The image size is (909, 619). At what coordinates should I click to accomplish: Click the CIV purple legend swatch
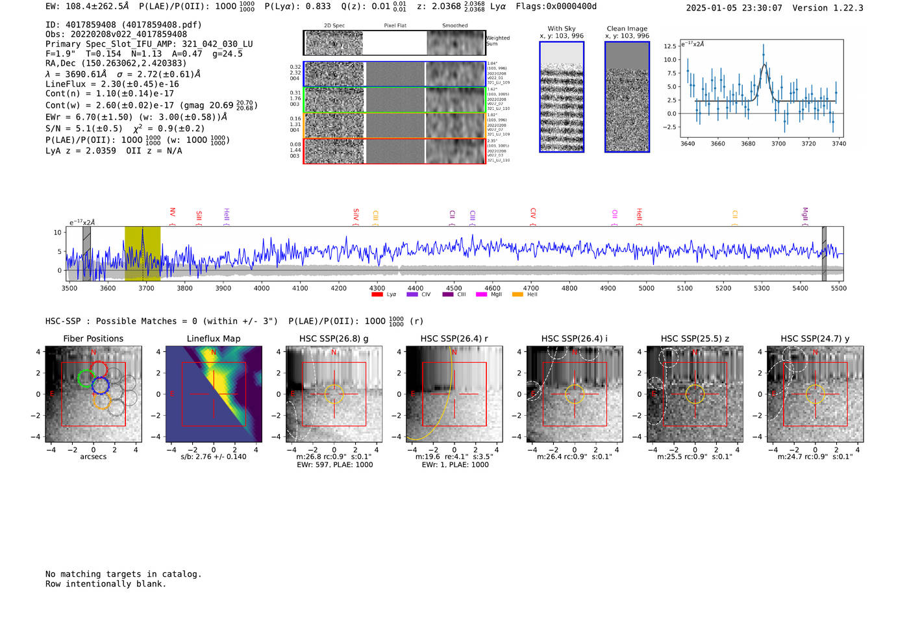click(412, 294)
